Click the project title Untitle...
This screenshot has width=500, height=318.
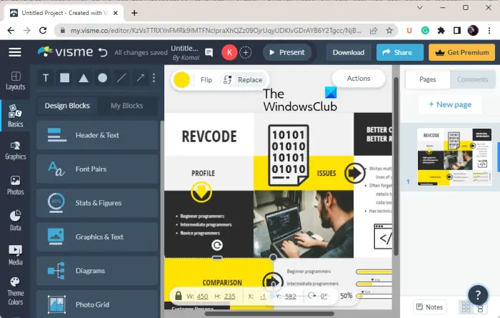[184, 49]
